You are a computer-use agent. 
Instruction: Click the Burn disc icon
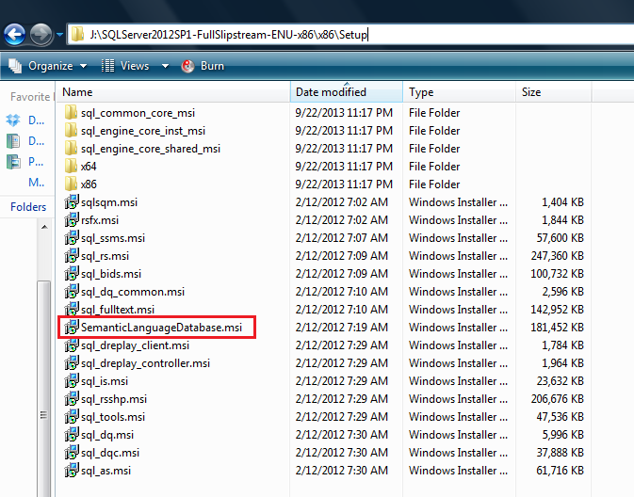187,66
